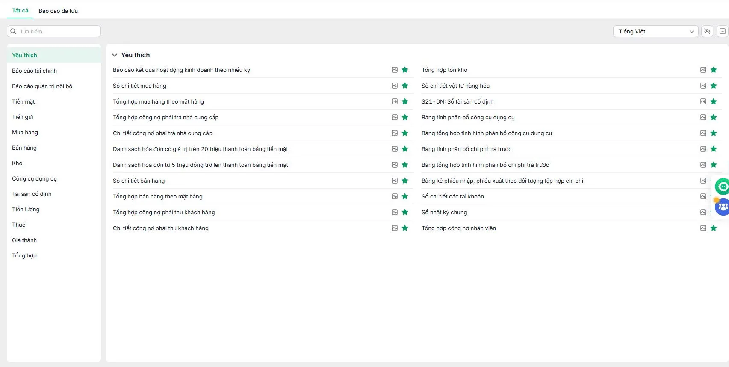Toggle the hidden reports eye-slash icon
729x367 pixels.
click(707, 31)
